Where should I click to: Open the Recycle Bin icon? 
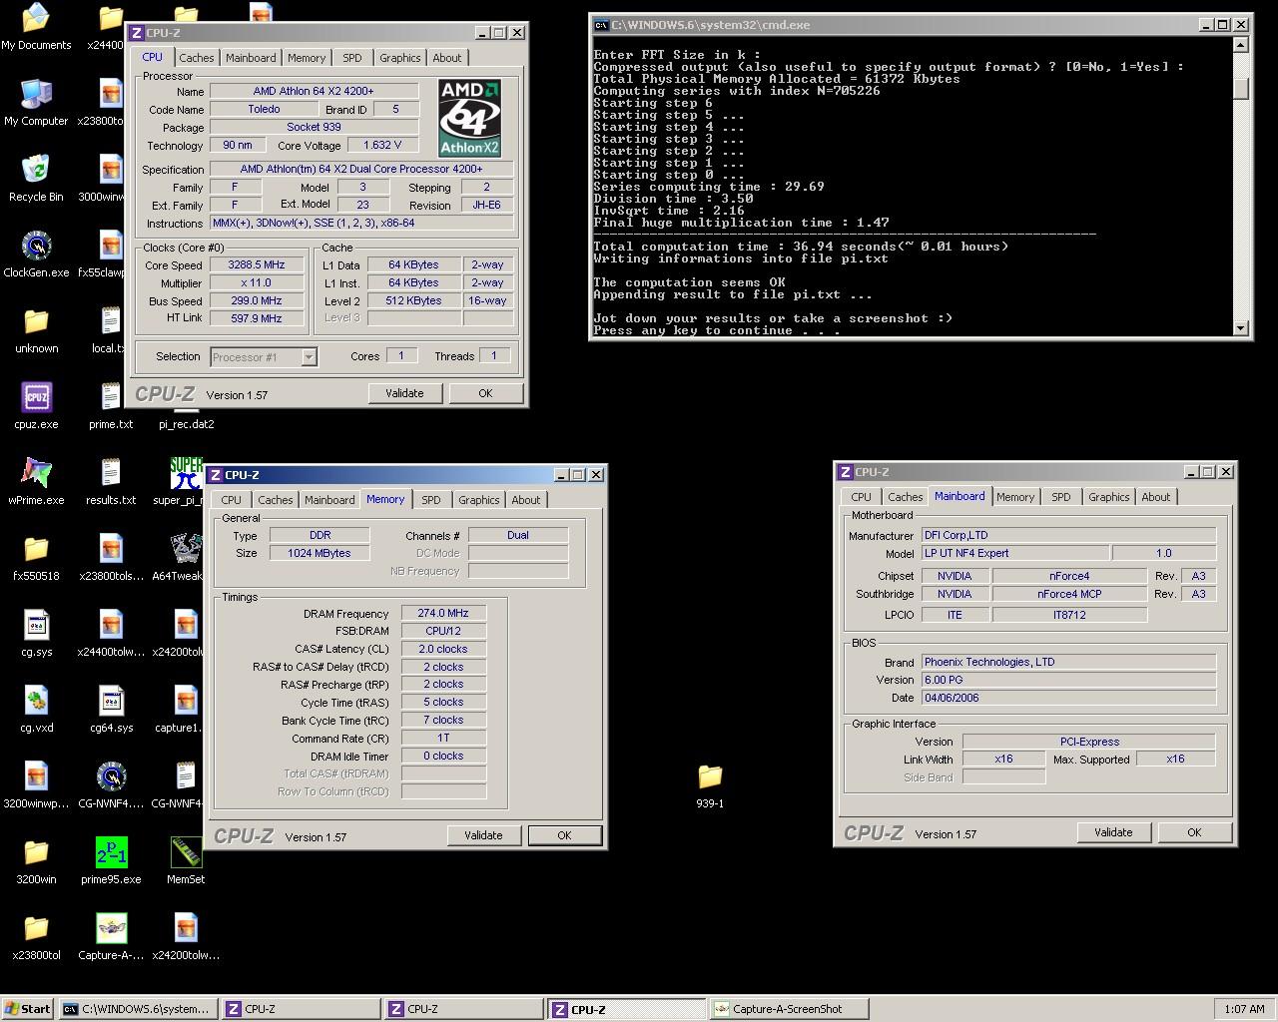[36, 179]
